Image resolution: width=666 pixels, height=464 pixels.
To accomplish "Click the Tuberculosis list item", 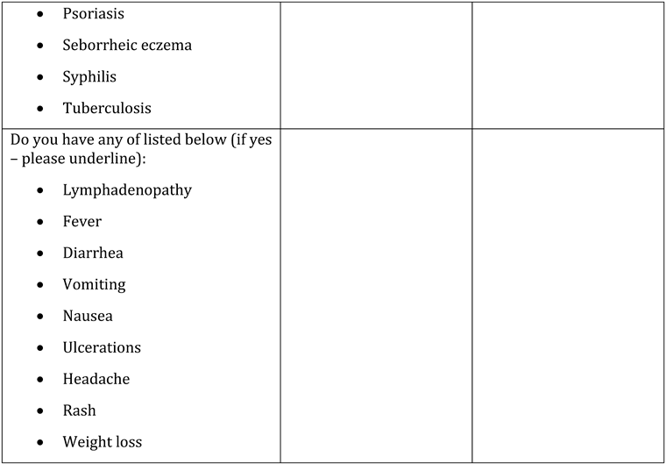I will (106, 109).
